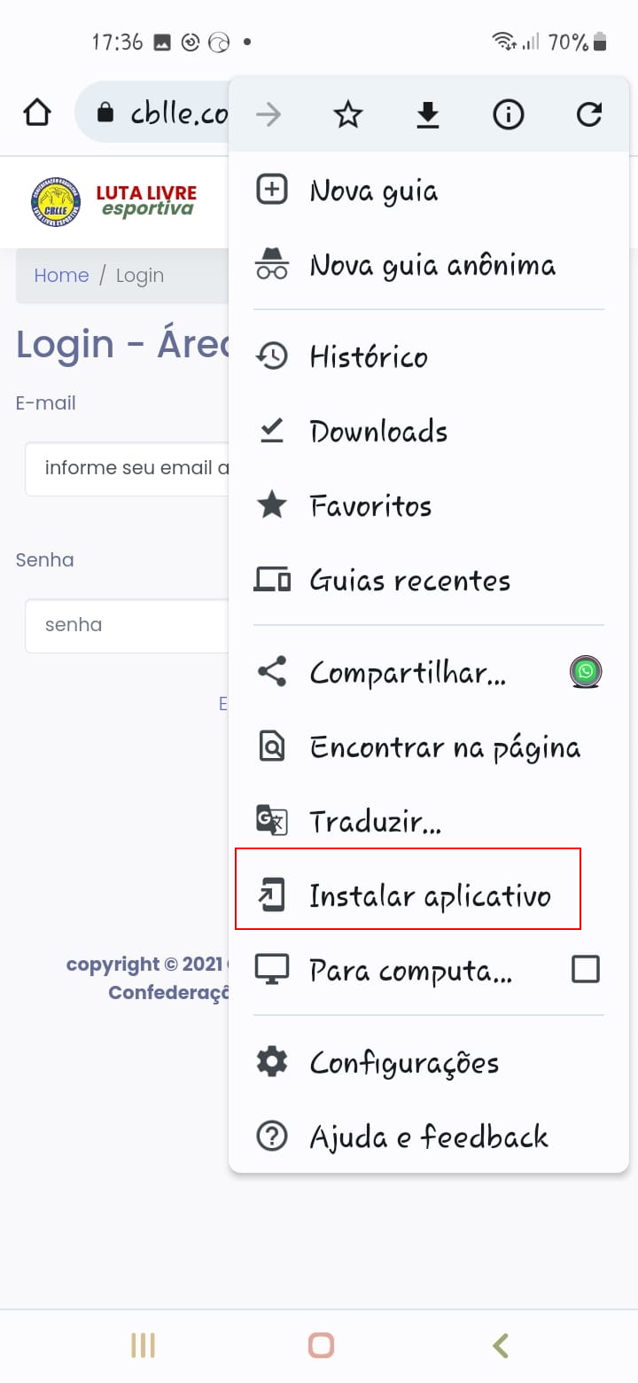
Task: Open Configurações settings entry
Action: click(403, 1062)
